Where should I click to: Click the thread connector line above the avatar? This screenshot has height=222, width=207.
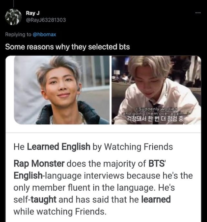pyautogui.click(x=13, y=4)
